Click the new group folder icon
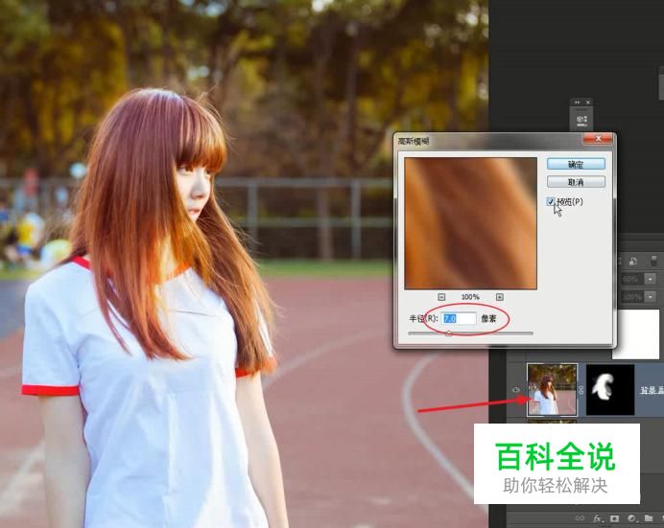Image resolution: width=664 pixels, height=528 pixels. [649, 518]
